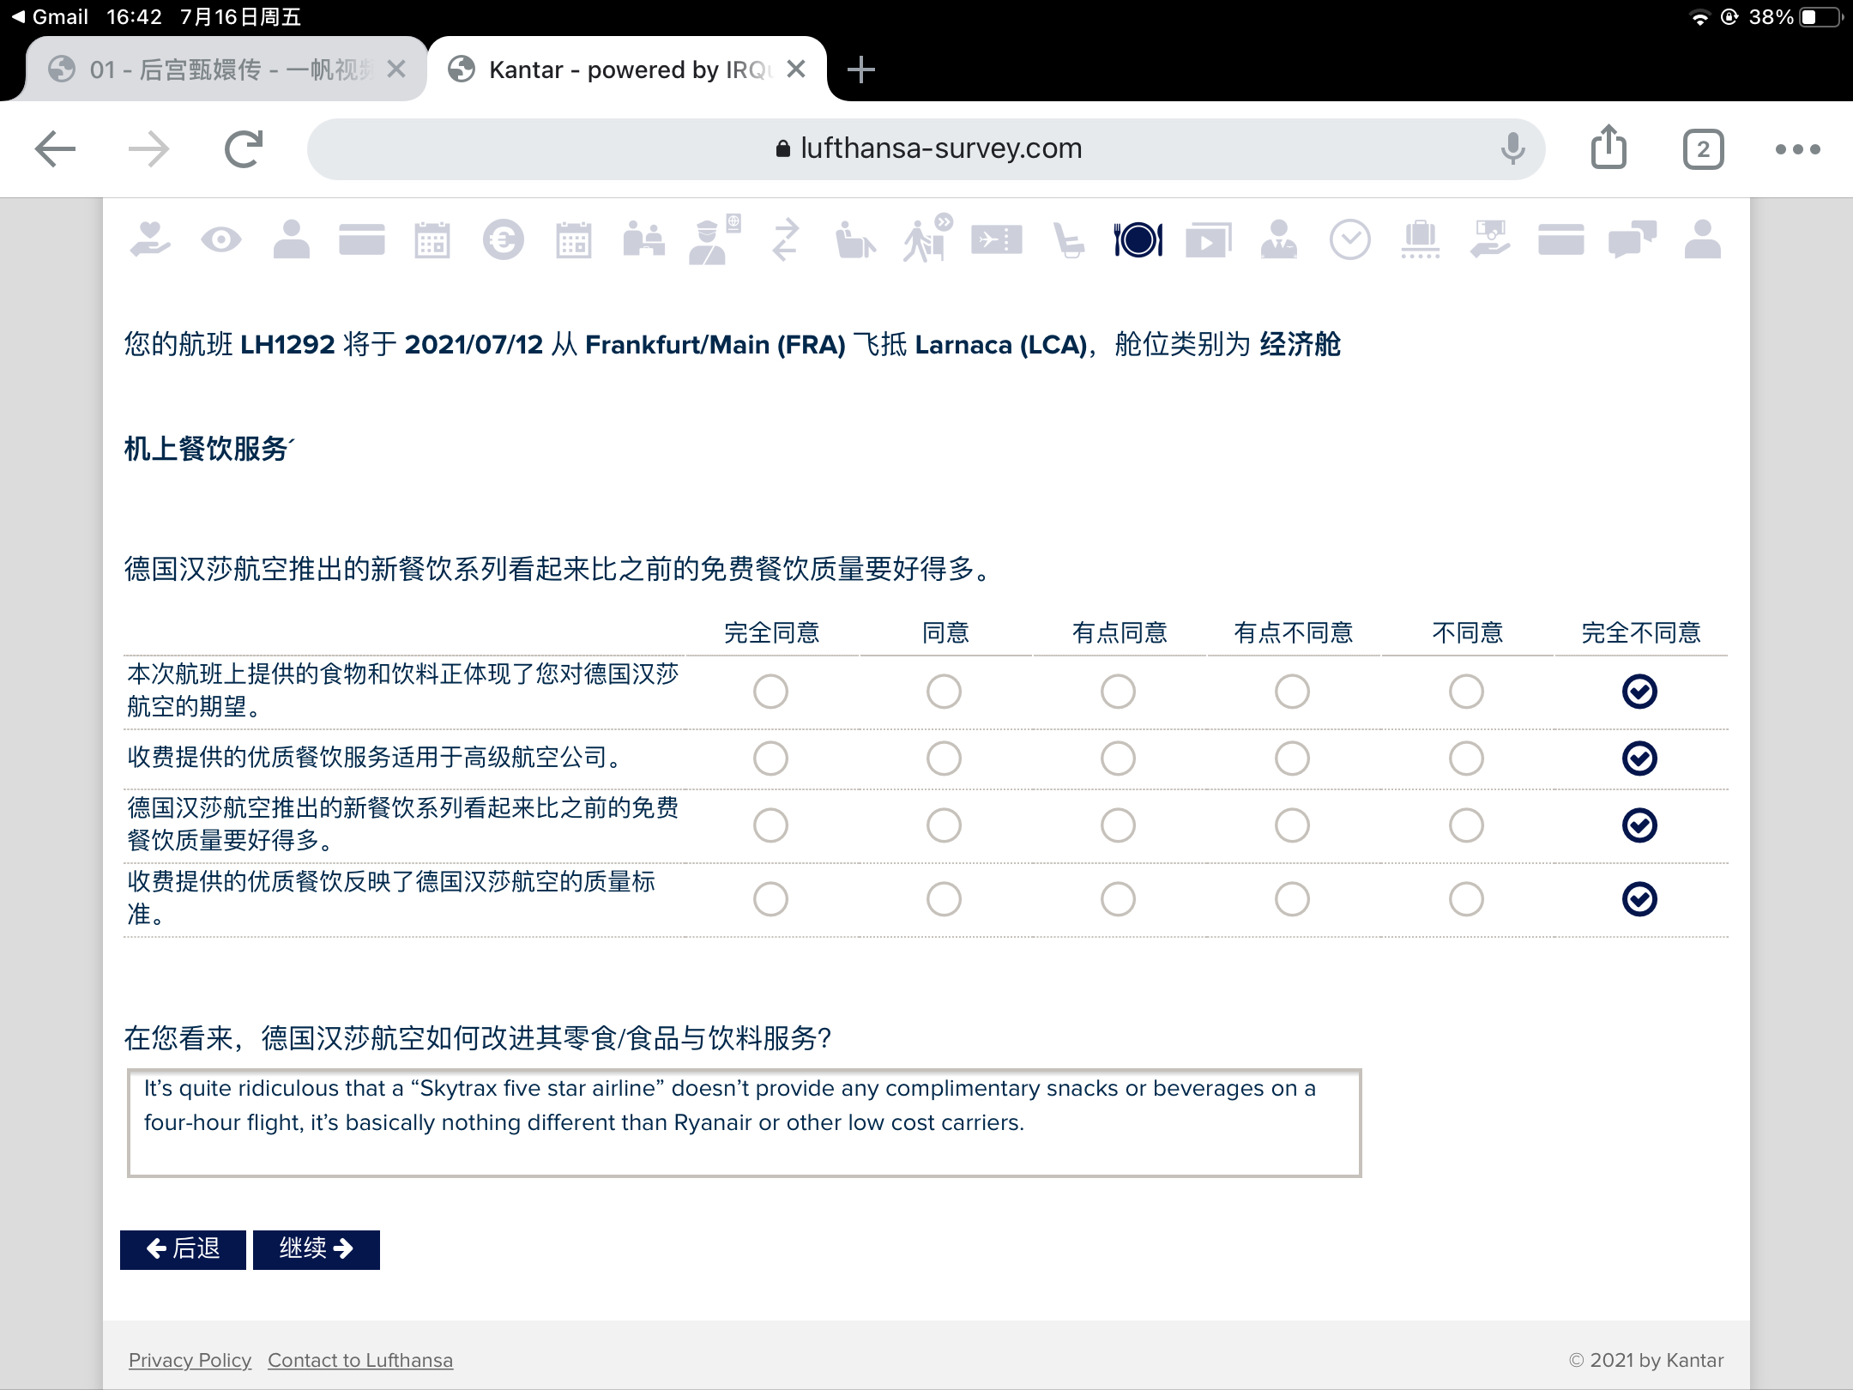Click the food service improvement text box
The width and height of the screenshot is (1853, 1390).
(744, 1123)
